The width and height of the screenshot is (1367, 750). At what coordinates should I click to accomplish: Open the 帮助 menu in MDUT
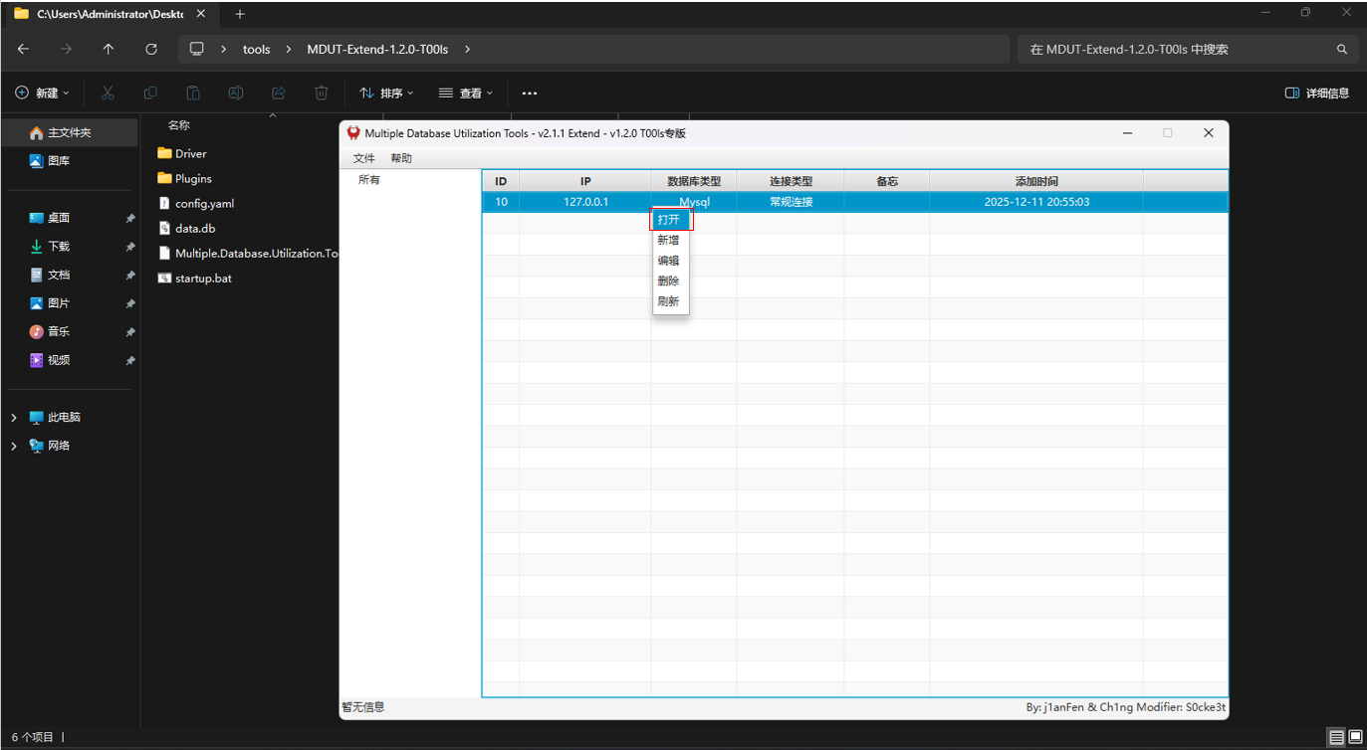[x=401, y=158]
